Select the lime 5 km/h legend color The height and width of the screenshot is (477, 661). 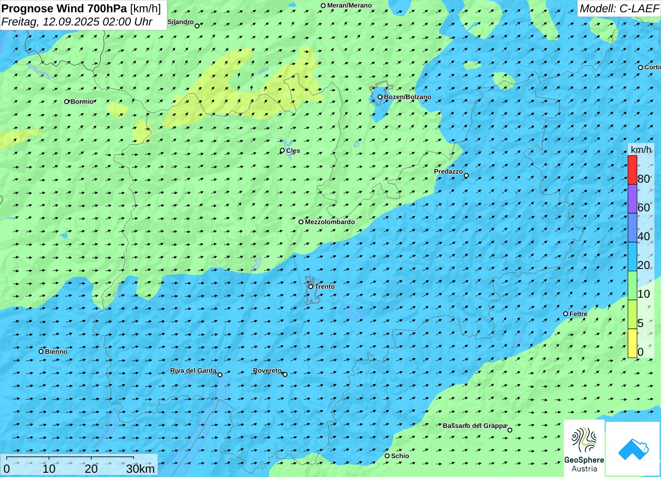tap(632, 314)
